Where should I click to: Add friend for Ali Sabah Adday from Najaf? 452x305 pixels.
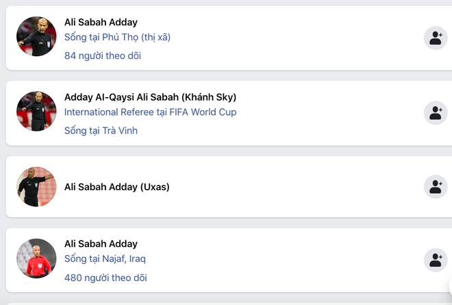click(435, 259)
